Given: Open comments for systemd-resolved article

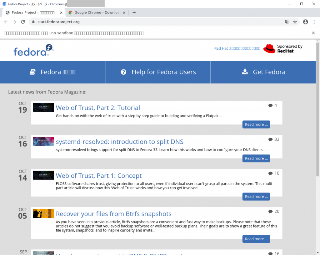Looking at the screenshot, I should click(274, 139).
